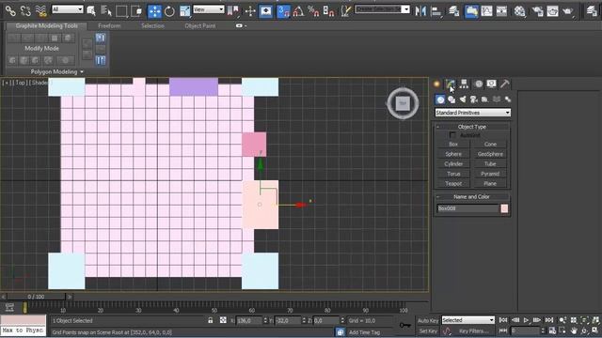Open Material Editor icon

[519, 11]
